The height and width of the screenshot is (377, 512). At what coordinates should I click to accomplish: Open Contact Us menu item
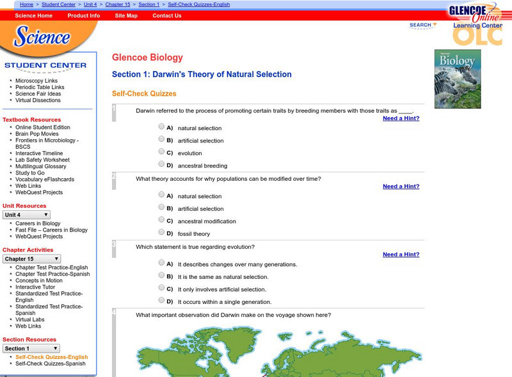click(x=167, y=15)
